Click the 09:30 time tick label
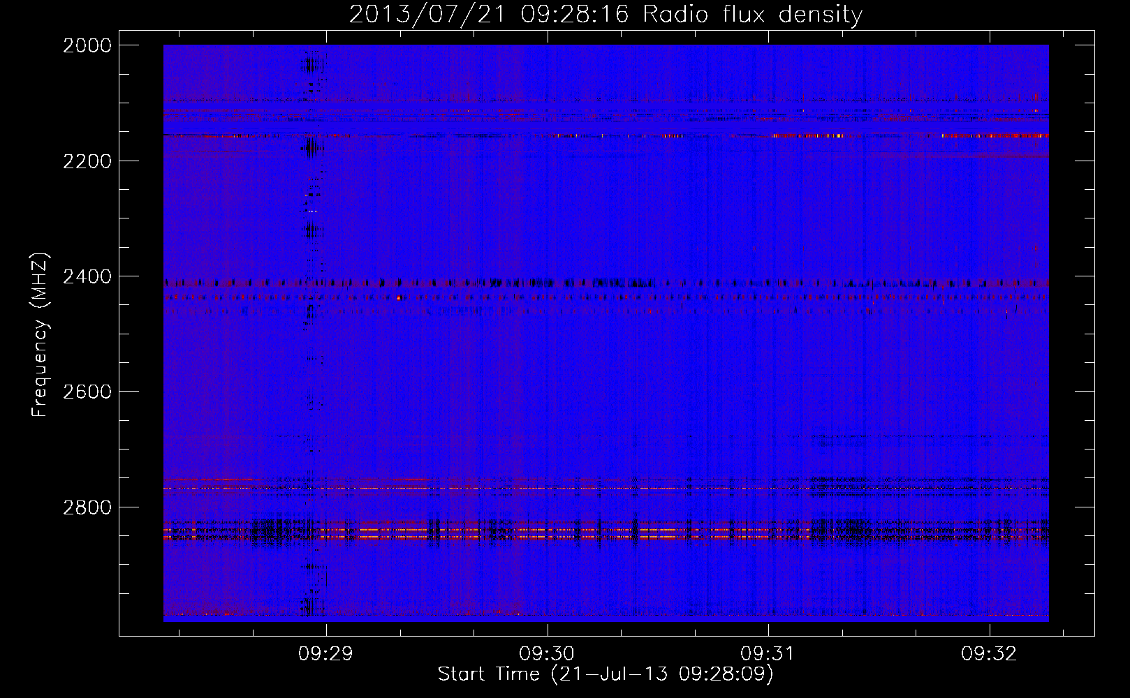1130x698 pixels. tap(547, 654)
